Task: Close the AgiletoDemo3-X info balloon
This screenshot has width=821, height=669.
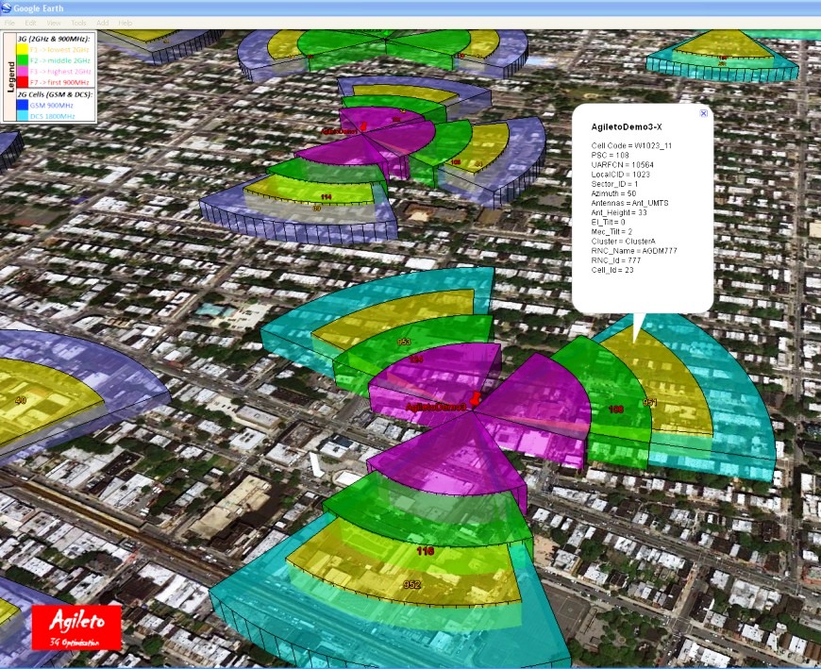Action: tap(703, 113)
